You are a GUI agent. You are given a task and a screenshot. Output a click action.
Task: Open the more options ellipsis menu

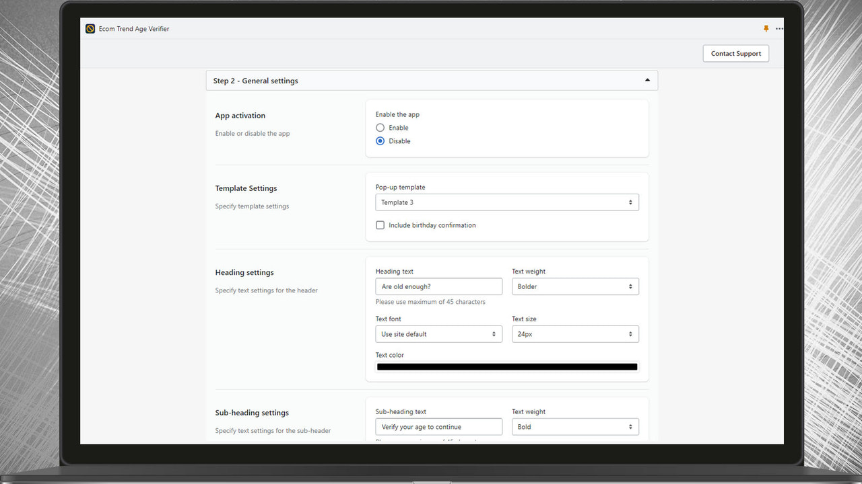[x=779, y=29]
